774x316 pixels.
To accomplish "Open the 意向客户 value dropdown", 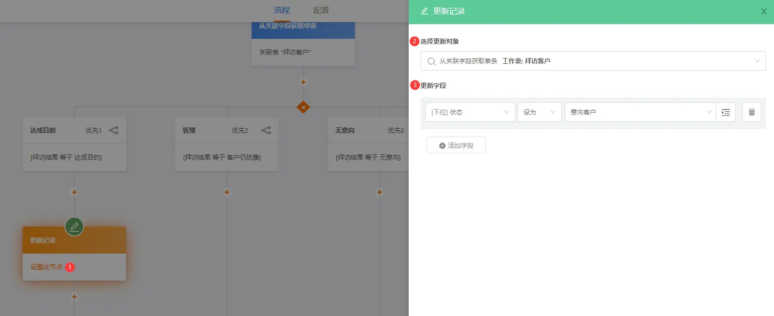I will pos(640,112).
